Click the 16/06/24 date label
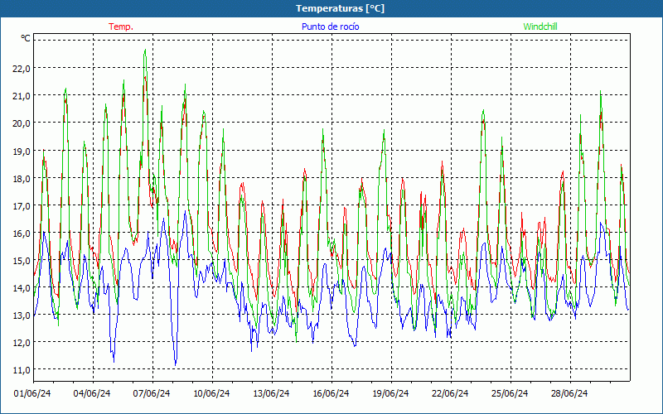 point(331,393)
